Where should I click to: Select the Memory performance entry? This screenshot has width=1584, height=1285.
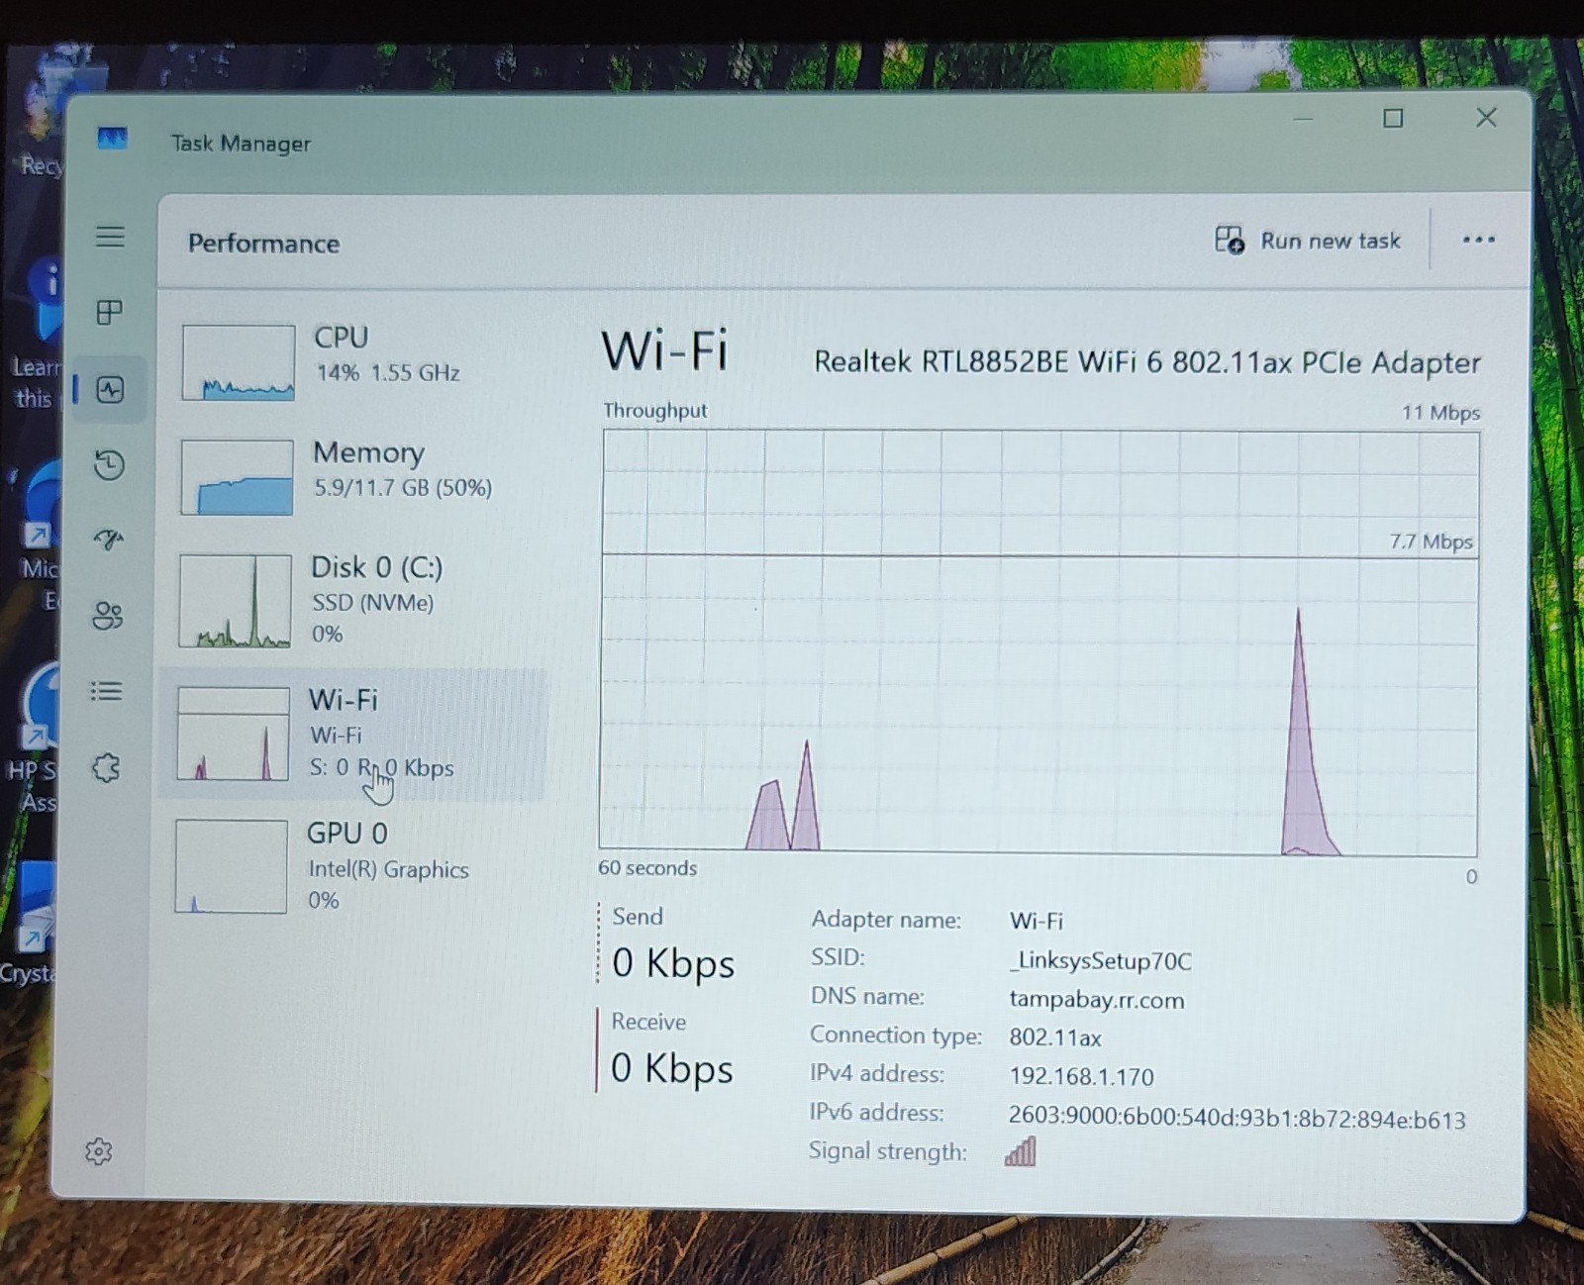click(354, 476)
